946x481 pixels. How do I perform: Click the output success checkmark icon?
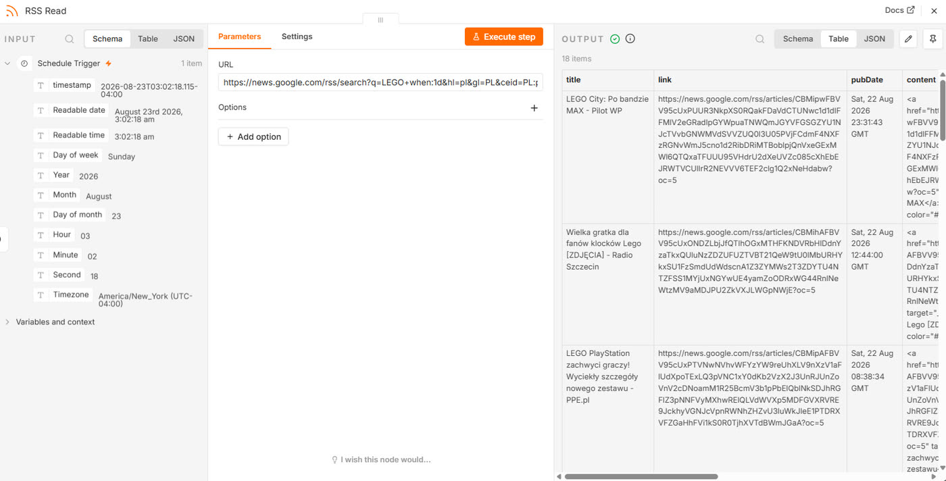[x=615, y=39]
